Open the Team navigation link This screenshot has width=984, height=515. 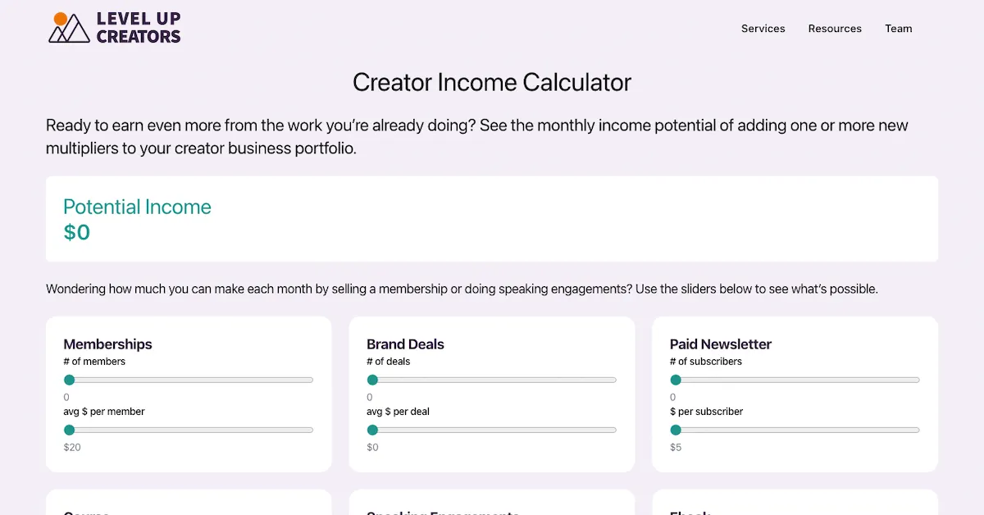coord(899,28)
